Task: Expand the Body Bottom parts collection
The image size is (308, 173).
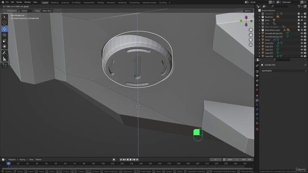Action: pyautogui.click(x=260, y=30)
